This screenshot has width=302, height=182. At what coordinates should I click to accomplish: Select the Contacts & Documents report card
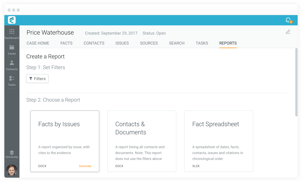coord(142,141)
